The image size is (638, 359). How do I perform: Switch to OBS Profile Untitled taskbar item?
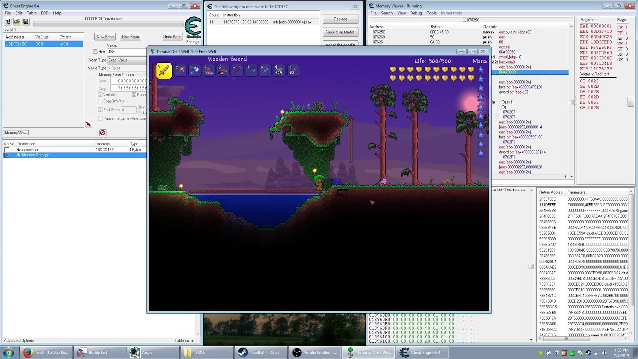coord(315,353)
